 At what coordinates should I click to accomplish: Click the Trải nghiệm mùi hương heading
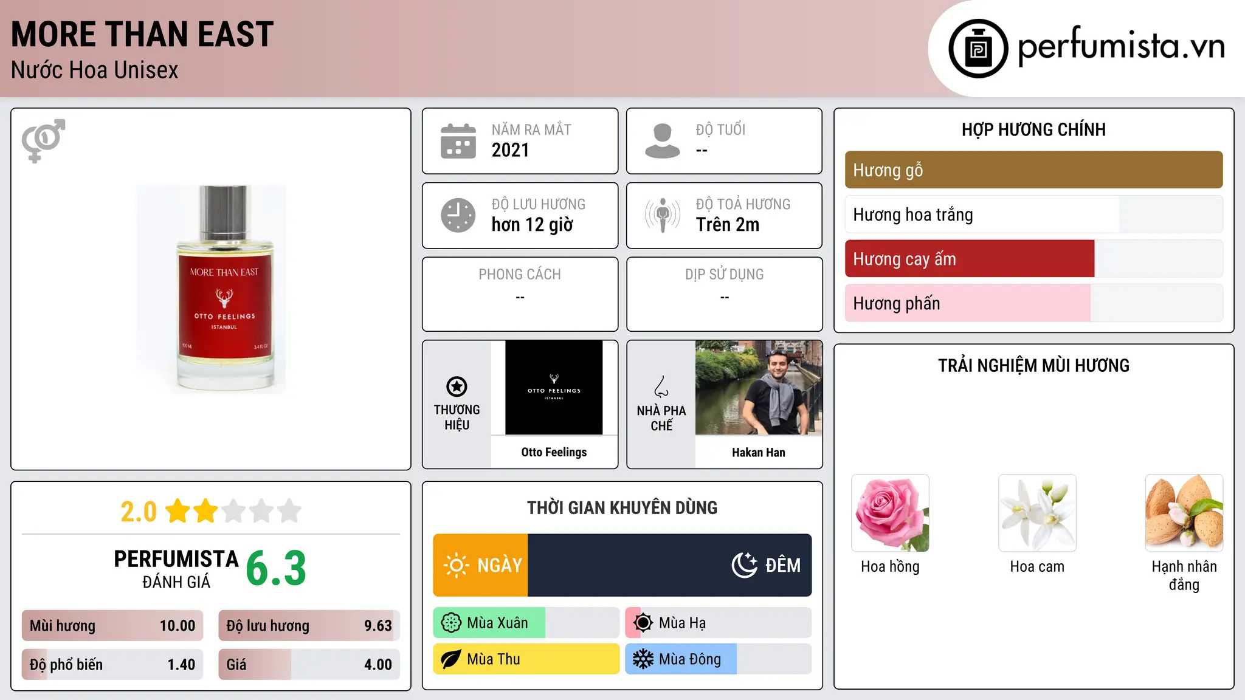tap(1033, 365)
